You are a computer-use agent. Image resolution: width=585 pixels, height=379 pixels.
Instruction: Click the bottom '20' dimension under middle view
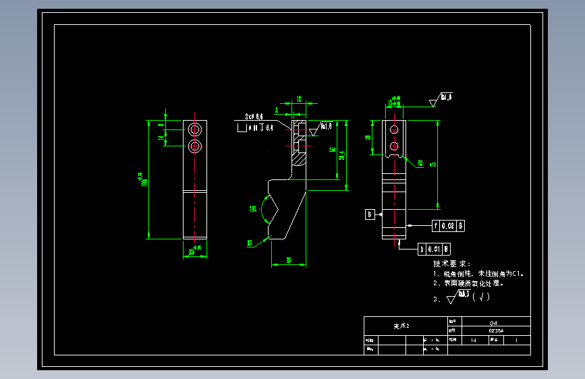click(x=288, y=260)
